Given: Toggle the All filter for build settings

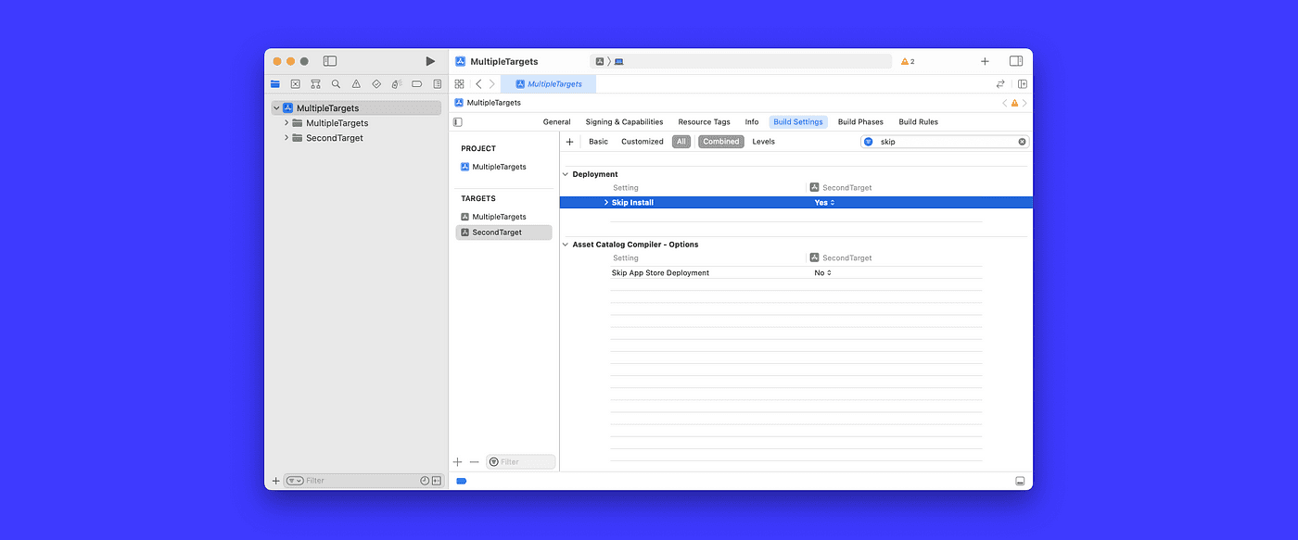Looking at the screenshot, I should [x=681, y=141].
